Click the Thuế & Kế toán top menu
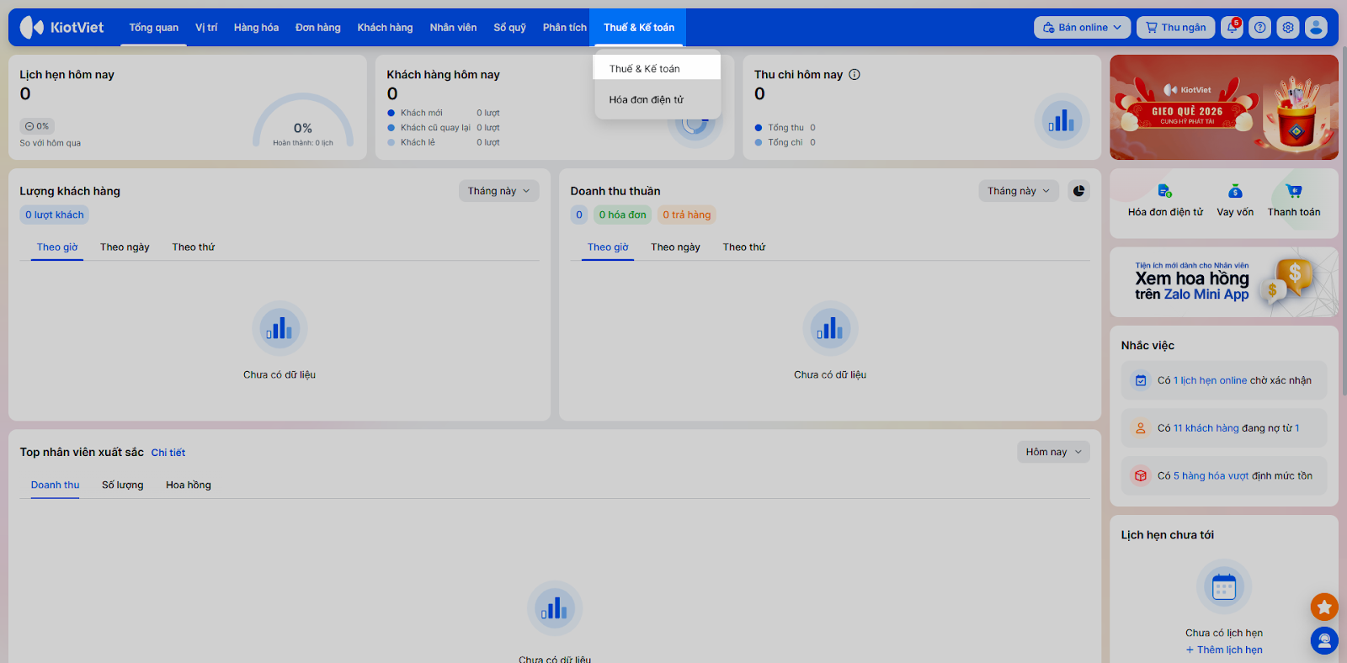This screenshot has width=1347, height=663. click(639, 28)
